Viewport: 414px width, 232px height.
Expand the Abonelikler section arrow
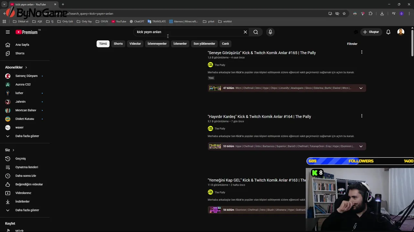coord(26,67)
